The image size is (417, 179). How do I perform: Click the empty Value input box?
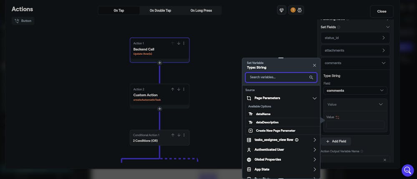[355, 125]
